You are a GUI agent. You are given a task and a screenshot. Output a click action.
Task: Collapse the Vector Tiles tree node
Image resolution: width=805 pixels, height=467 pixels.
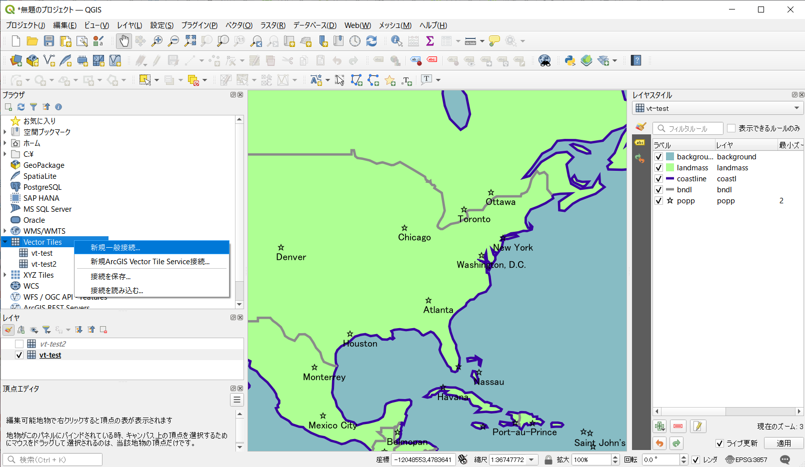point(5,242)
